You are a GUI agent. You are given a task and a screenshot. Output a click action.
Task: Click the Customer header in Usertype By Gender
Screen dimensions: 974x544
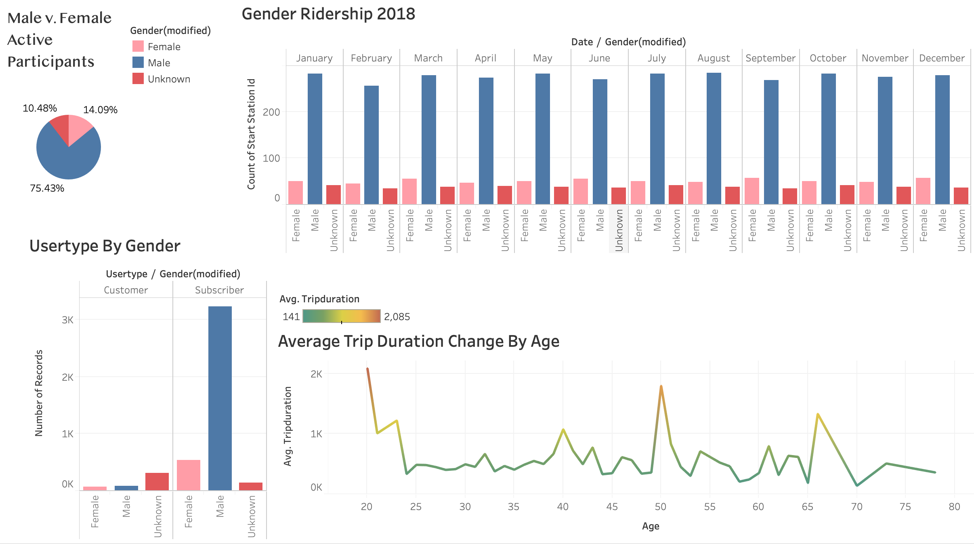(126, 290)
